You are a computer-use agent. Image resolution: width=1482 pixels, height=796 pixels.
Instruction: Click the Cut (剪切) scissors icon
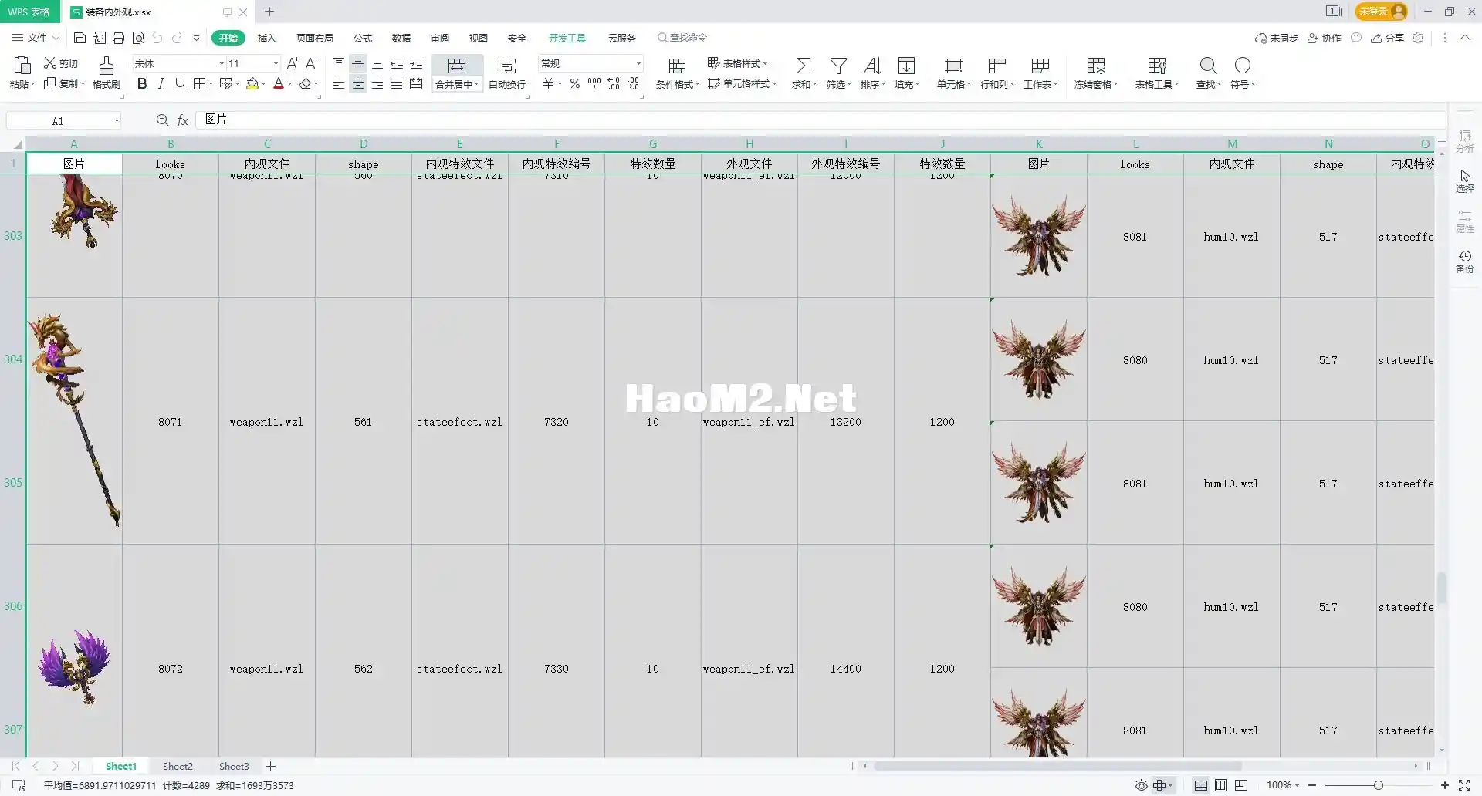pos(50,63)
